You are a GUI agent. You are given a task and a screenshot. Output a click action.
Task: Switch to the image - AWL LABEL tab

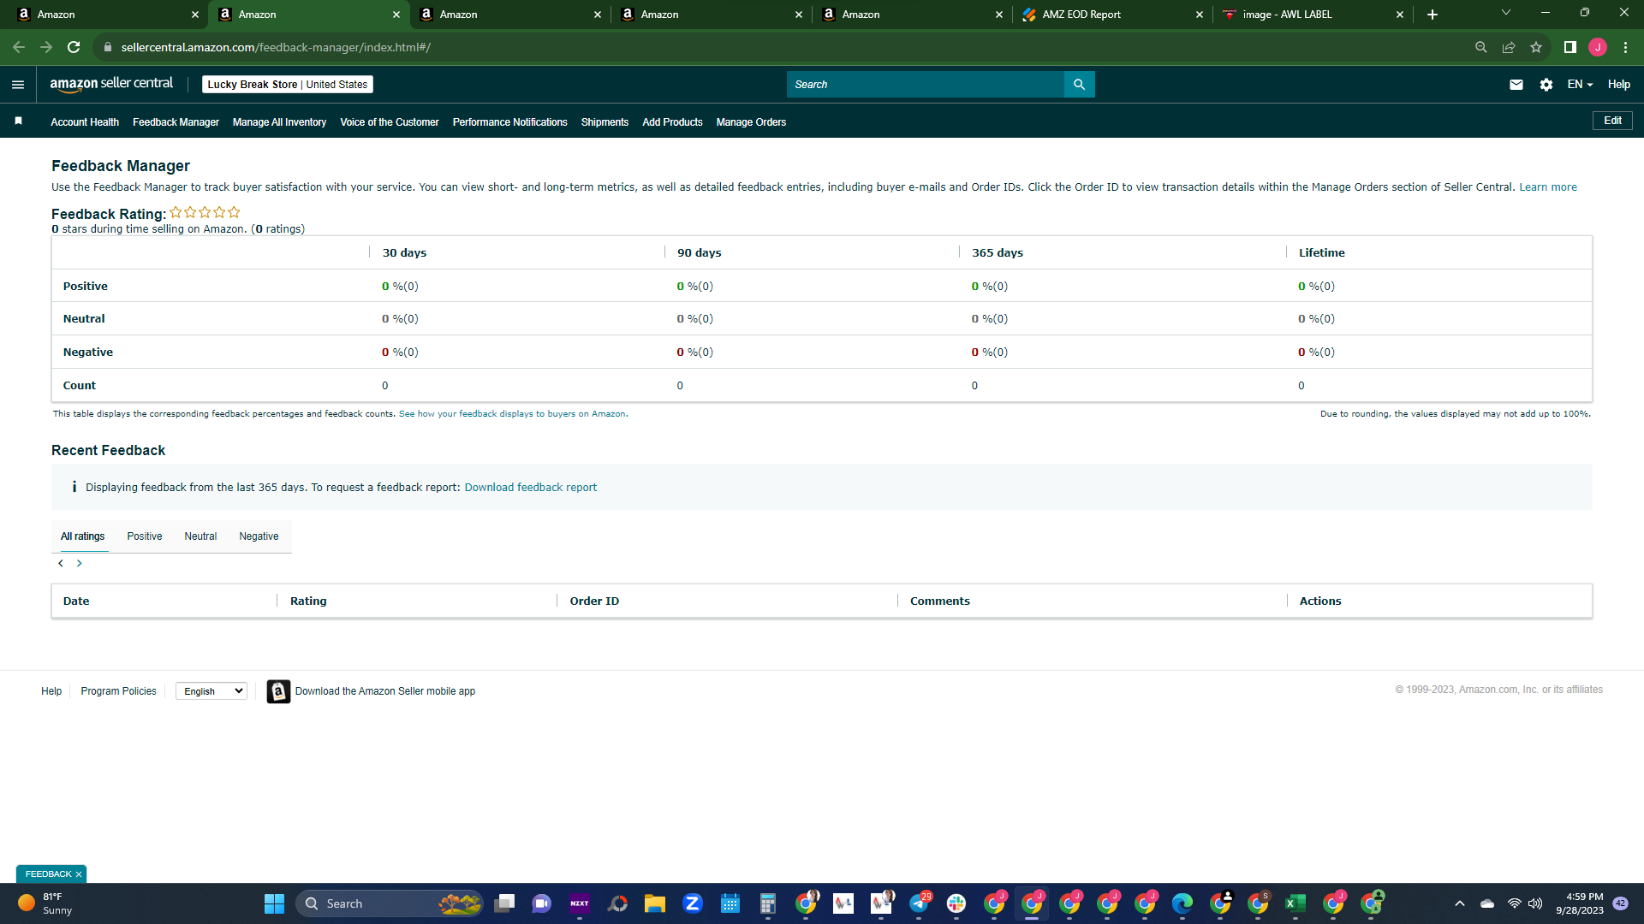click(x=1313, y=15)
